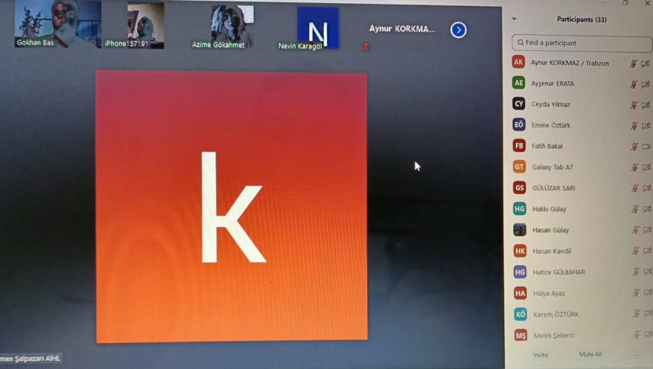Toggle the microphone icon for Ayşenur ERATA
The height and width of the screenshot is (369, 653).
633,84
